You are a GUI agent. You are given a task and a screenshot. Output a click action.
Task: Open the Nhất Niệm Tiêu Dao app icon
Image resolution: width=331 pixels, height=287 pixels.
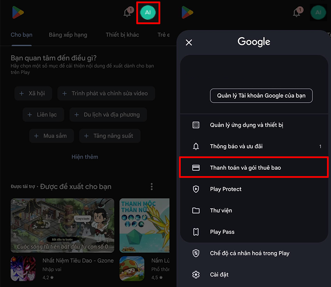(x=23, y=268)
